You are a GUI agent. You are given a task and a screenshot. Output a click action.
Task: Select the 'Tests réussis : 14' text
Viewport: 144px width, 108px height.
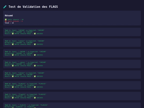pos(15,19)
